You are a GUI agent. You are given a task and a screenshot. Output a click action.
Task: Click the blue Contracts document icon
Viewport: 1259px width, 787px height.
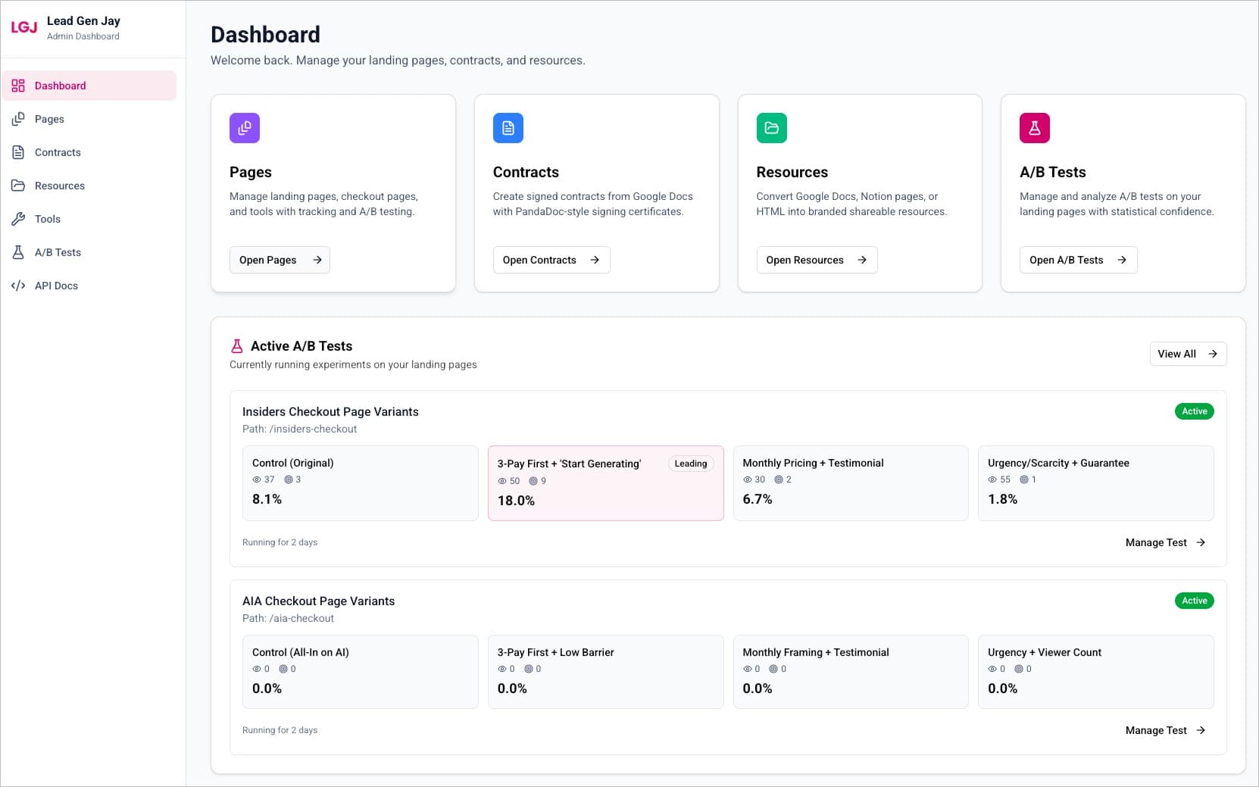click(x=508, y=128)
